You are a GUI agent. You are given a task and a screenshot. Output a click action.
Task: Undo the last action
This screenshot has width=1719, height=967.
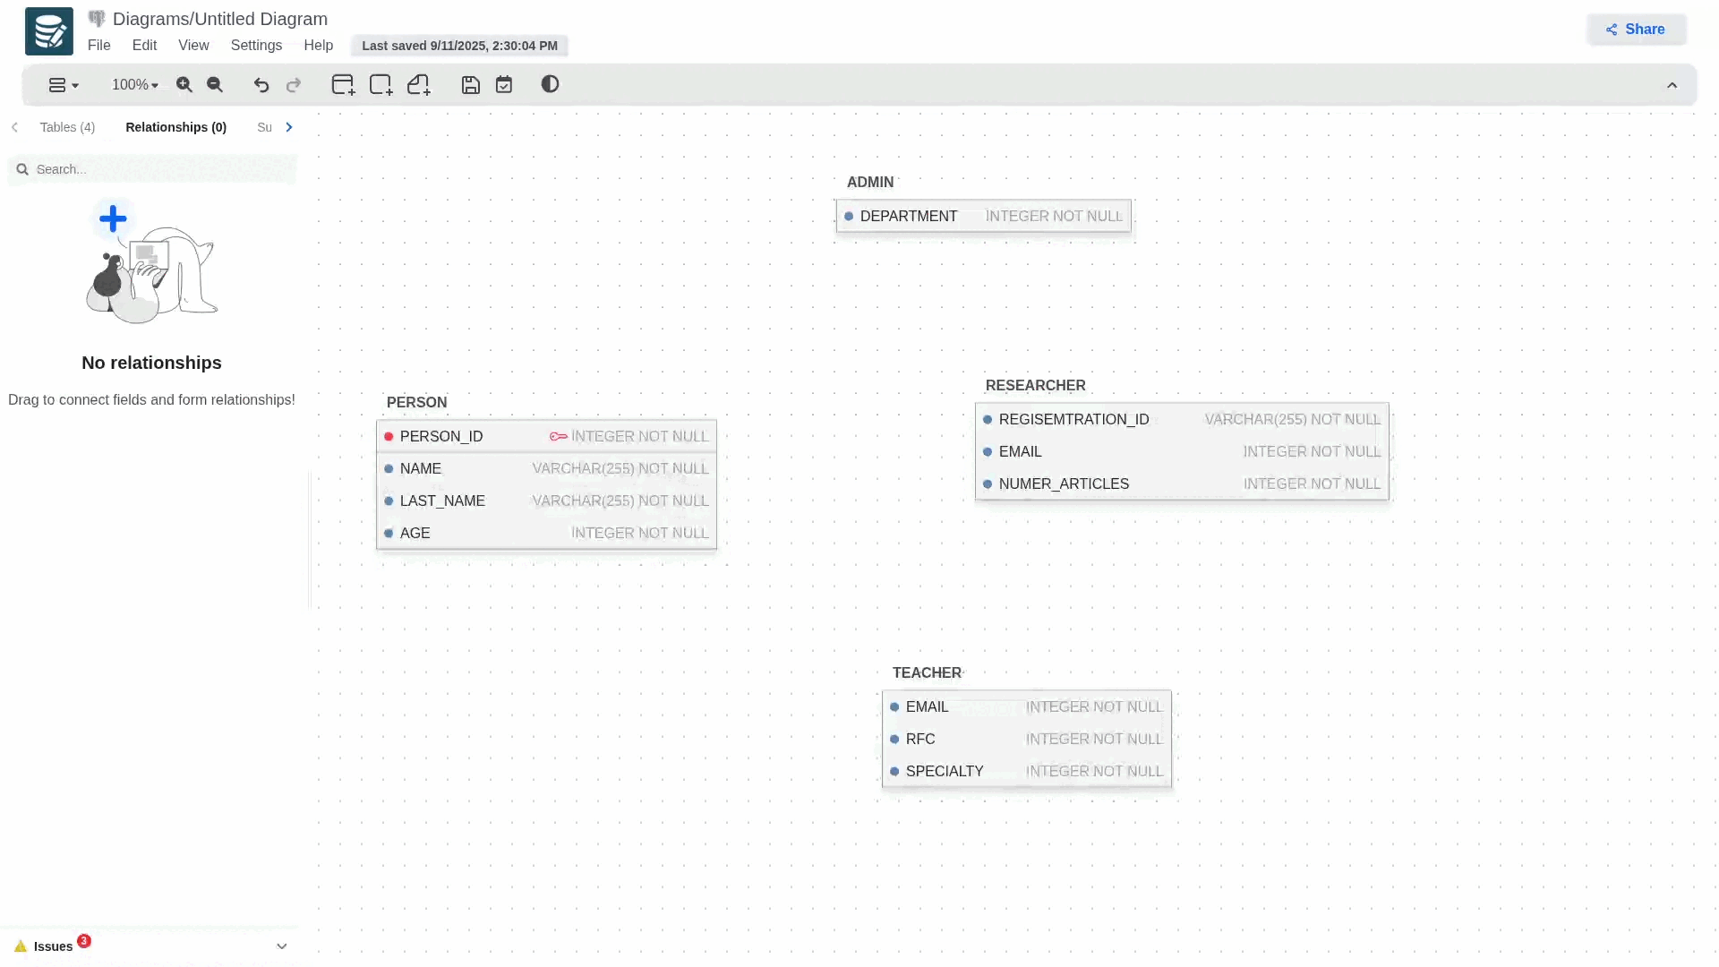coord(261,85)
